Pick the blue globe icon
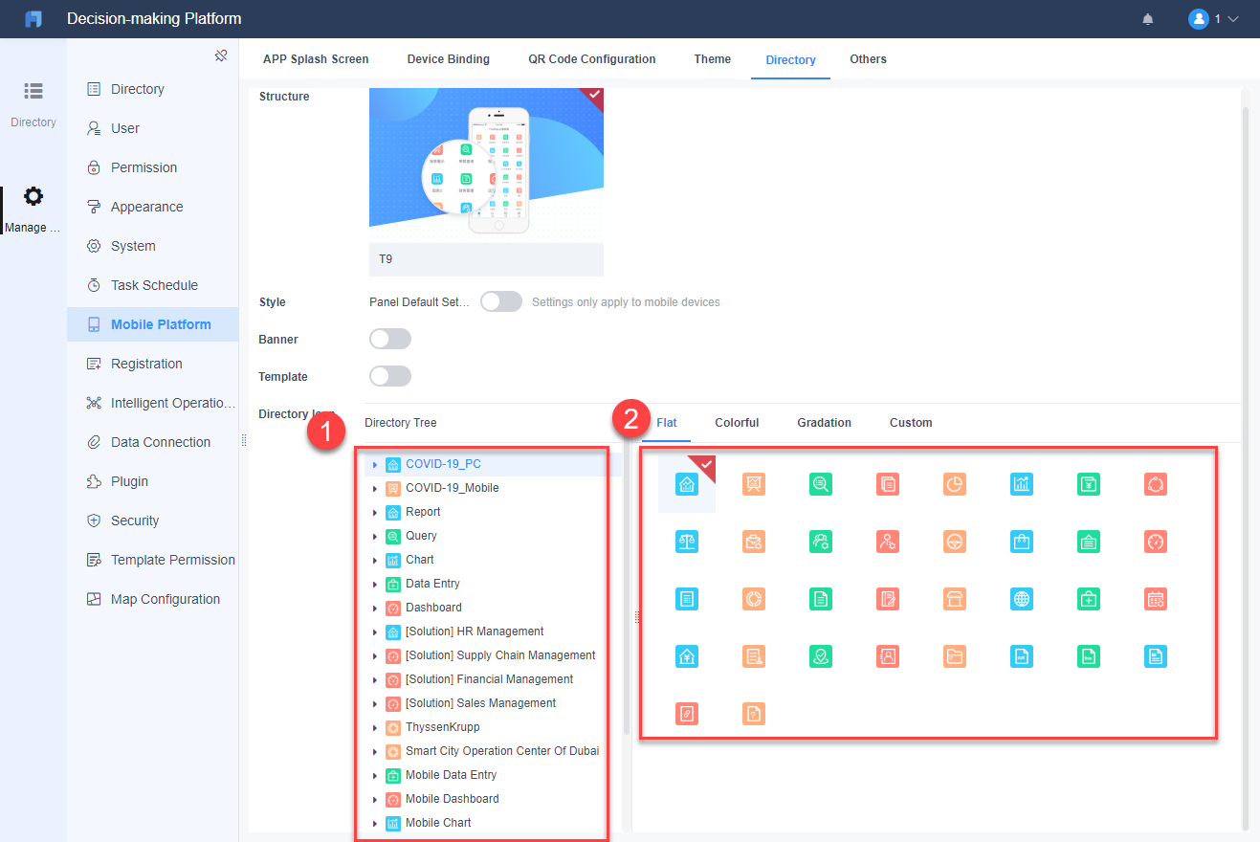This screenshot has height=842, width=1260. [1021, 599]
